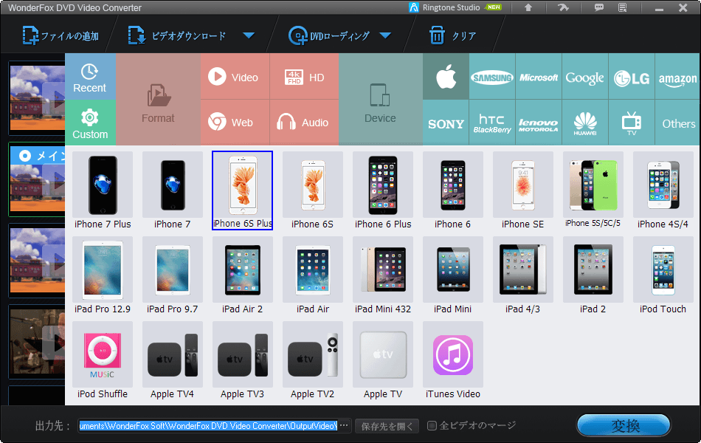Open the Recent formats section
701x443 pixels.
point(90,77)
